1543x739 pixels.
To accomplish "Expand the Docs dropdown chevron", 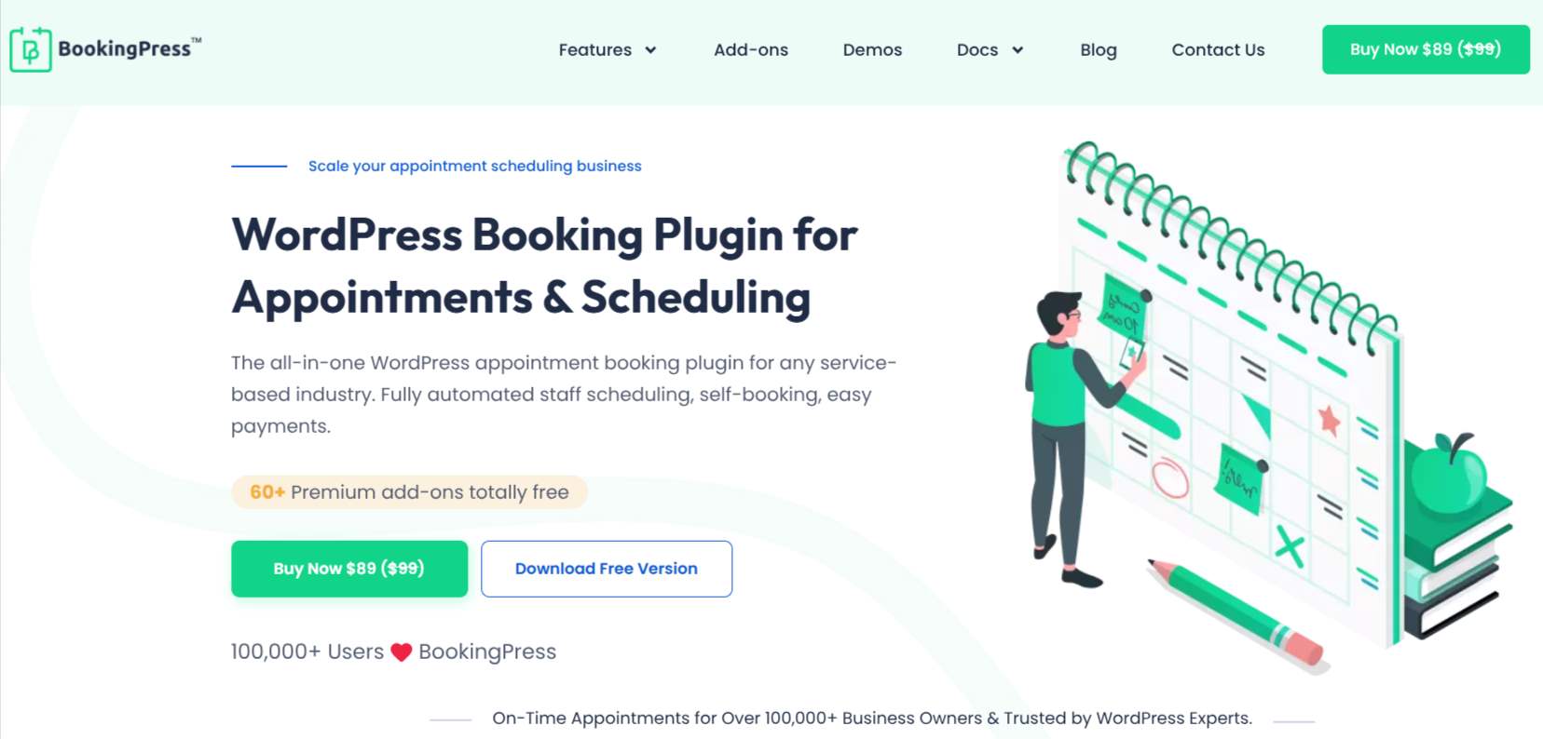I will (x=1017, y=50).
